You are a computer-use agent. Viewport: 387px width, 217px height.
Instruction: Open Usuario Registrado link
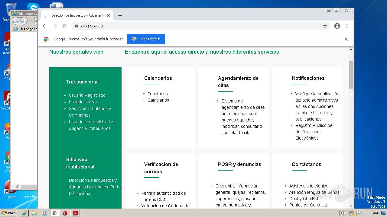(87, 95)
